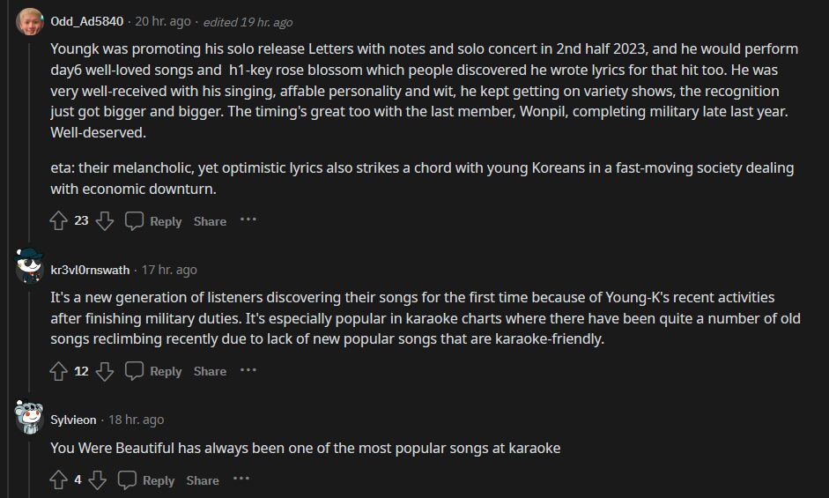Share Odd_Ad5840's comment
The width and height of the screenshot is (829, 498).
pyautogui.click(x=210, y=221)
